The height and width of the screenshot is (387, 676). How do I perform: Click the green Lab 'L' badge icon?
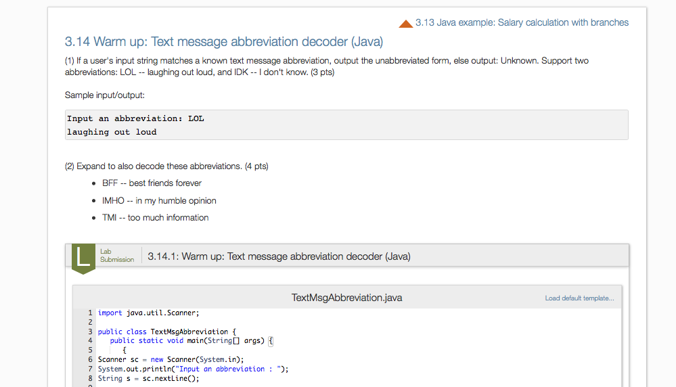coord(83,258)
